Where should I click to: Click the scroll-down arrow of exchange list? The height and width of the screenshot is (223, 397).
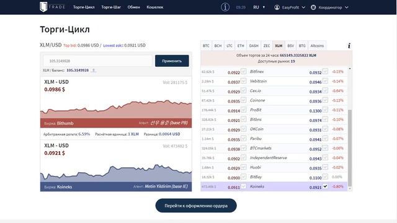(x=350, y=188)
